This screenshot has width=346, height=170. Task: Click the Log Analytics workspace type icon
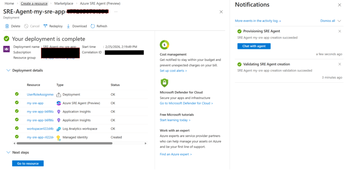coord(59,129)
